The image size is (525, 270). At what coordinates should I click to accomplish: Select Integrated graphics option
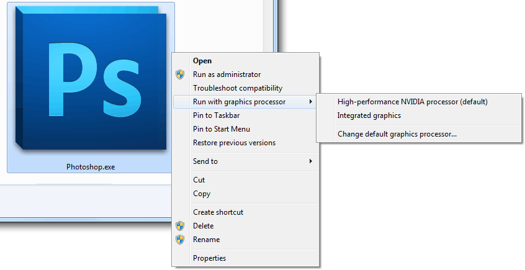(419, 115)
